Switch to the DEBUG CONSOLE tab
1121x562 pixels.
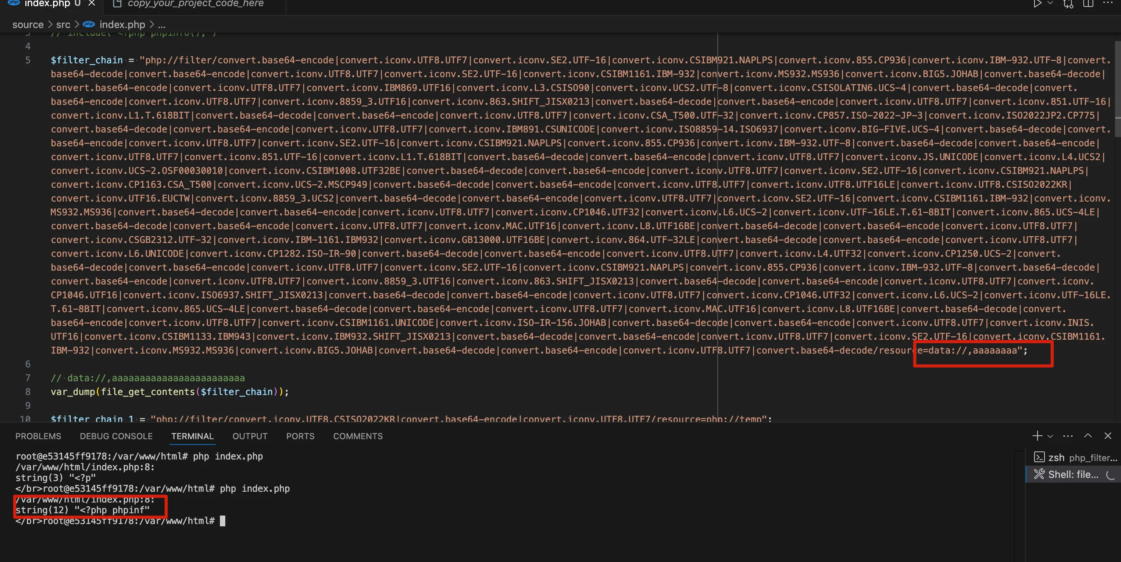click(x=116, y=436)
